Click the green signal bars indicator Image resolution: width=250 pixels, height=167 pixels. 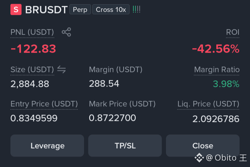tap(136, 10)
